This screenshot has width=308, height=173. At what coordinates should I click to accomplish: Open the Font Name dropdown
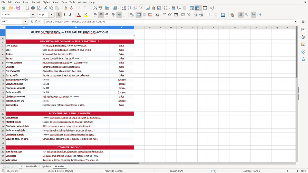[33, 15]
